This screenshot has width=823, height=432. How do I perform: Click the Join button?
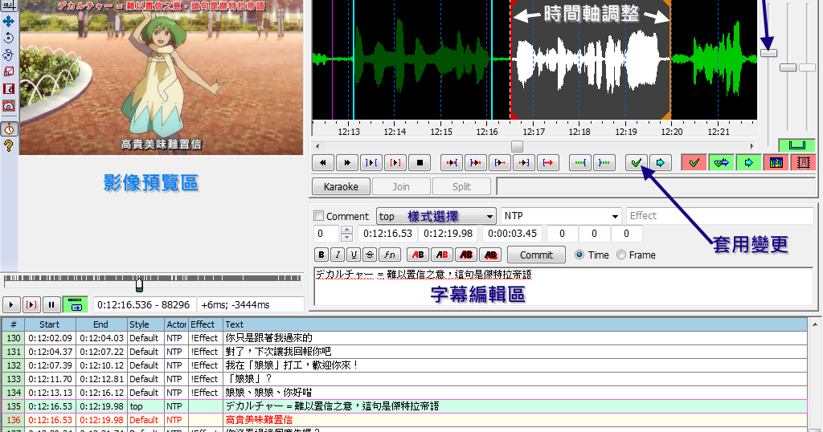point(401,186)
